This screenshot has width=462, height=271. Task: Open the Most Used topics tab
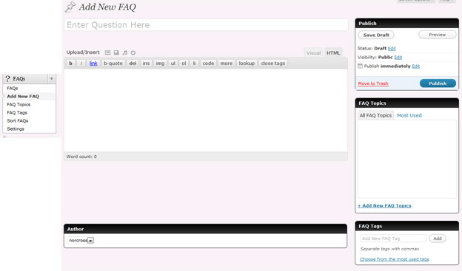point(409,115)
